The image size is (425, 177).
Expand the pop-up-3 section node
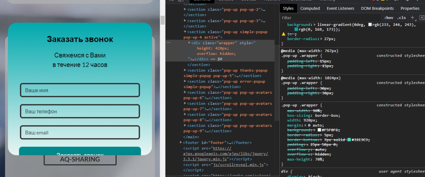185,21
